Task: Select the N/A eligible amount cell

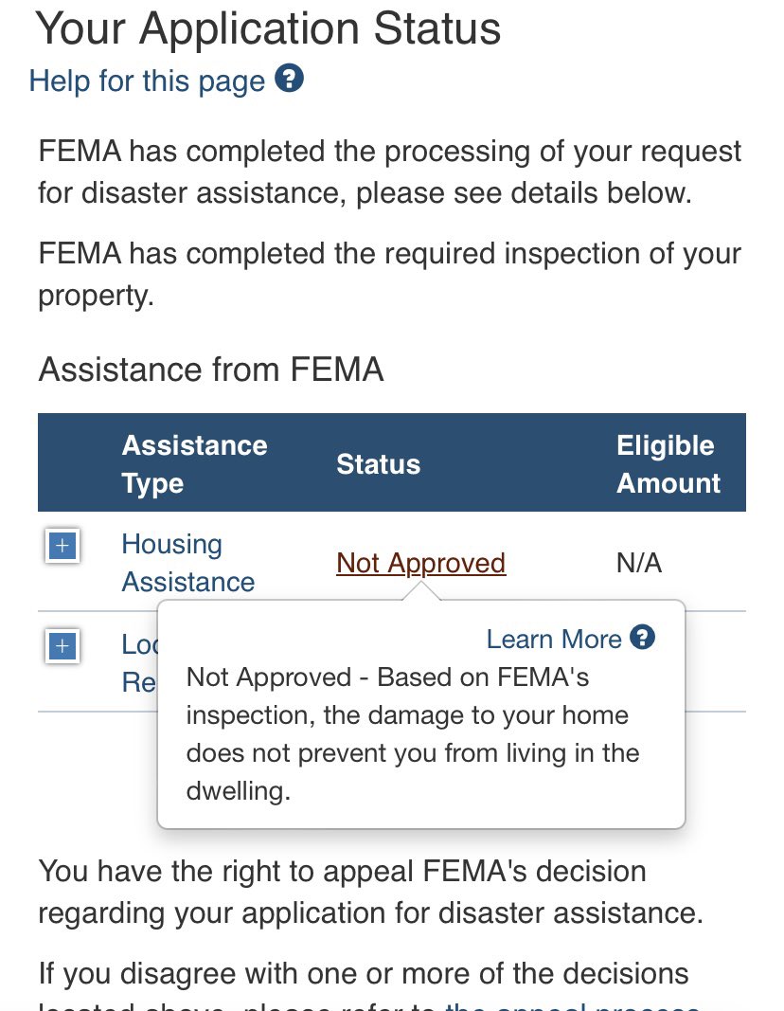Action: coord(639,563)
